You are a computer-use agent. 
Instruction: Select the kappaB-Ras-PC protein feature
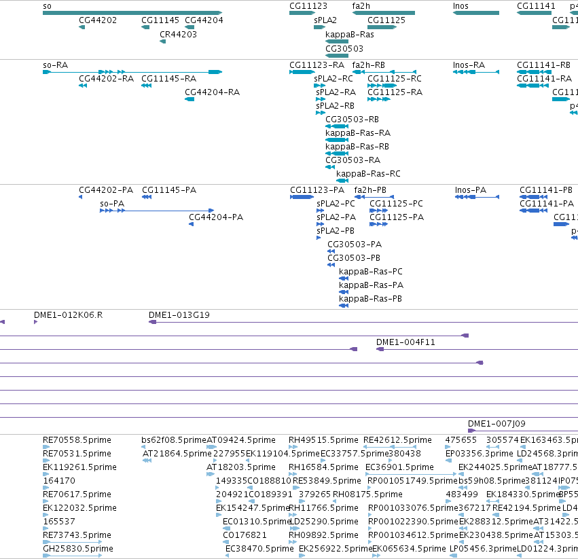pos(344,278)
